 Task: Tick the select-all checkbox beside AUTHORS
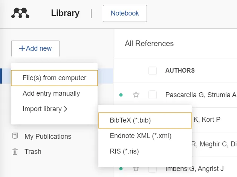[152, 70]
